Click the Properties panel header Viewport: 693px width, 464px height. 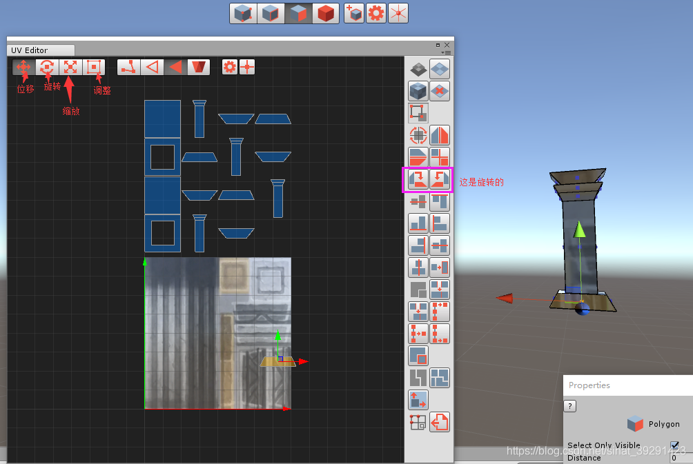pyautogui.click(x=628, y=385)
